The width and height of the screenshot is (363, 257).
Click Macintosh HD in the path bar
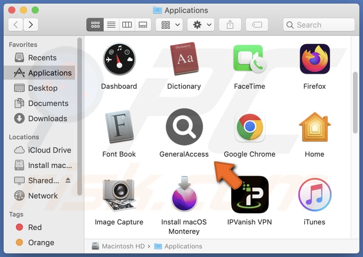point(118,246)
